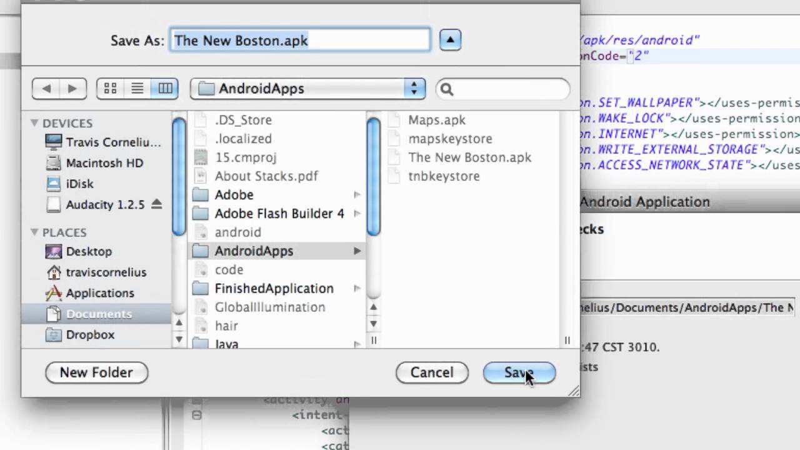
Task: Click the AndroidApps column width handle
Action: pos(567,341)
